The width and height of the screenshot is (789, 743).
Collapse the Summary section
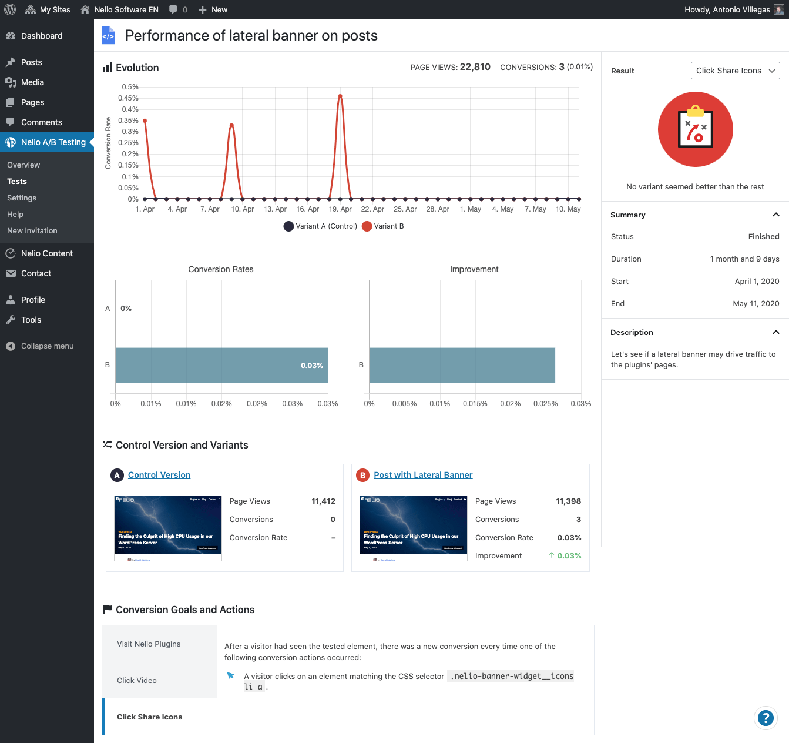click(x=775, y=215)
